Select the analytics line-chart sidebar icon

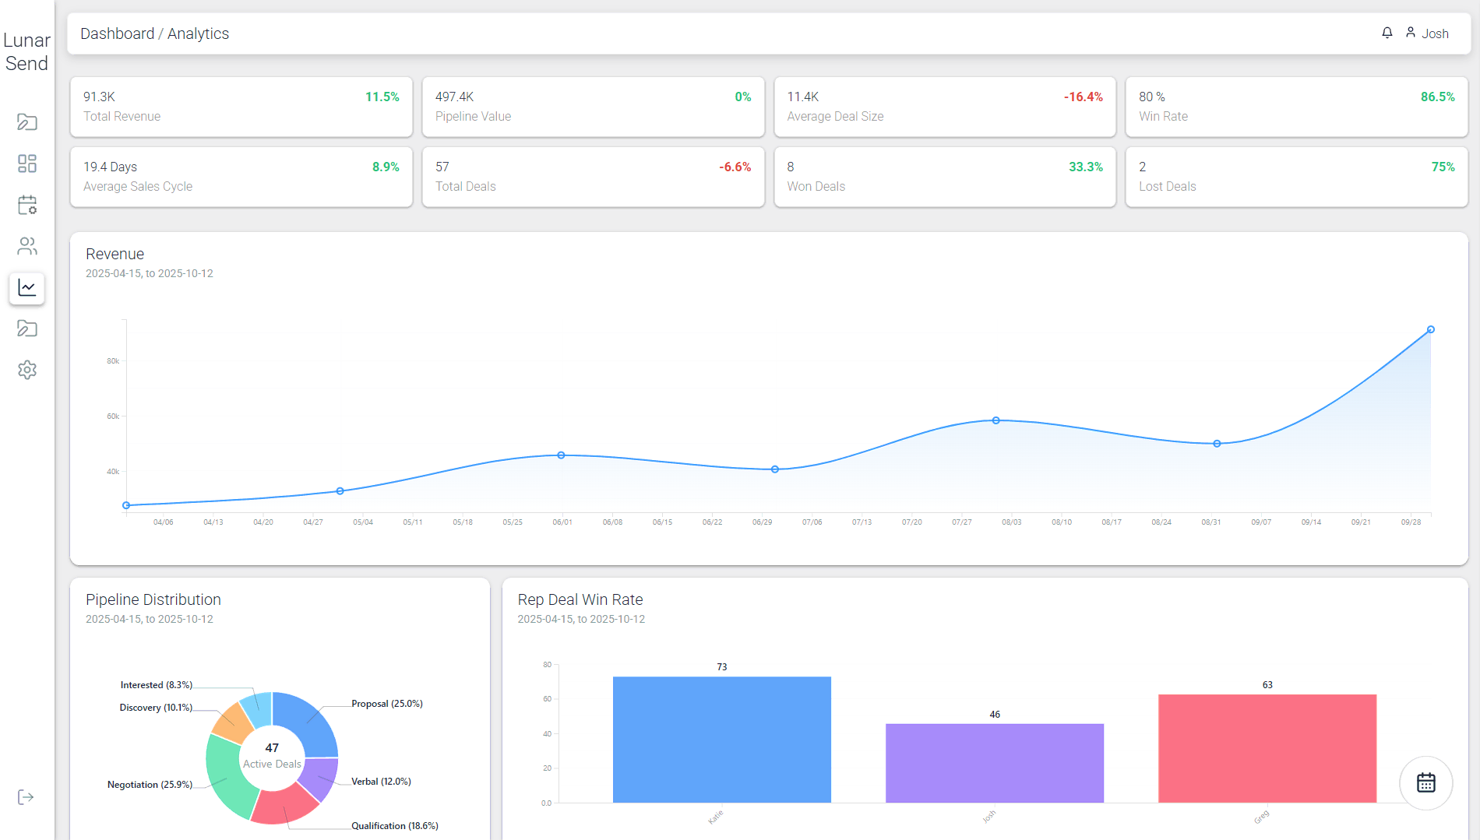tap(27, 287)
